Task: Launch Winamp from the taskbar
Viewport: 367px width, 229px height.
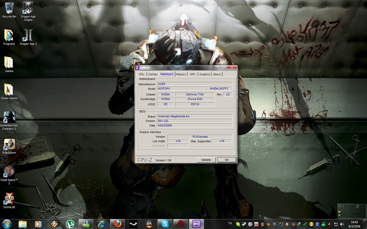Action: coord(54,224)
